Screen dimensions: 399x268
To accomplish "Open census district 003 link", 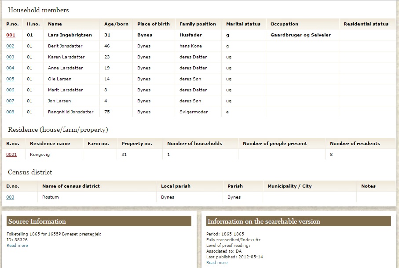I will 10,197.
